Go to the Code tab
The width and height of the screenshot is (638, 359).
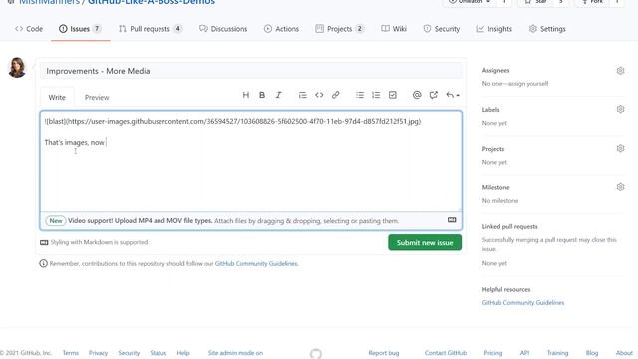29,29
